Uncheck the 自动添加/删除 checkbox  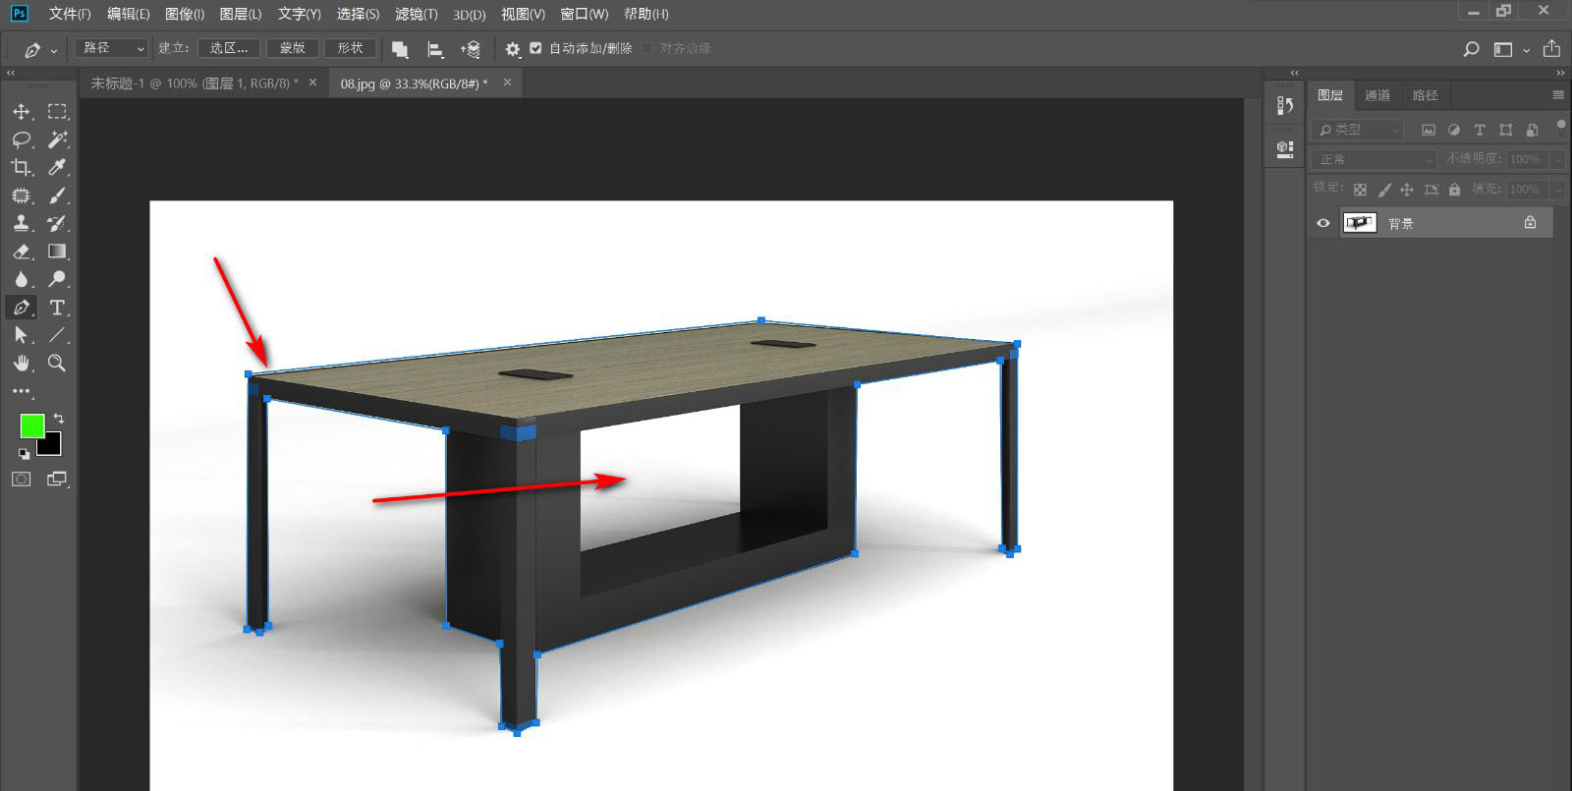click(x=535, y=48)
